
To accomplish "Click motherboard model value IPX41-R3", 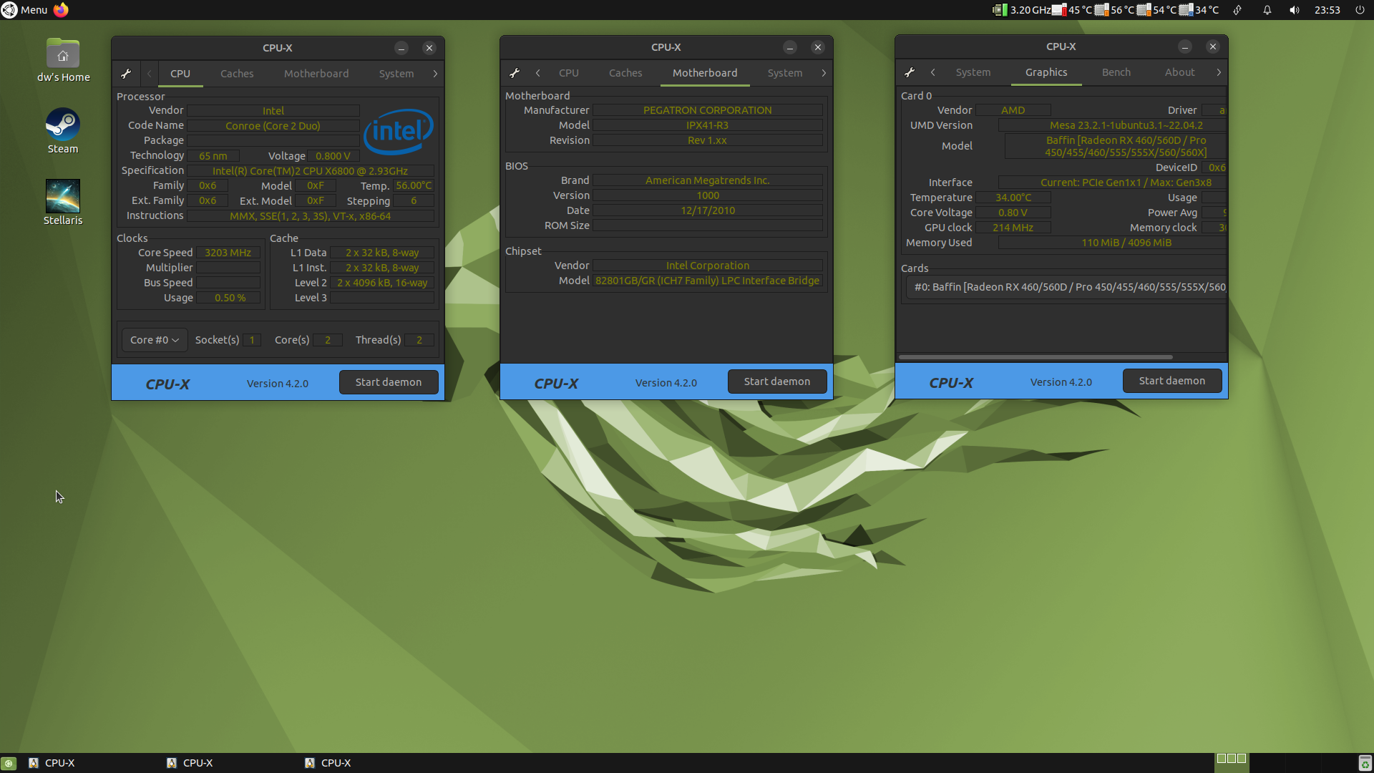I will pos(707,125).
